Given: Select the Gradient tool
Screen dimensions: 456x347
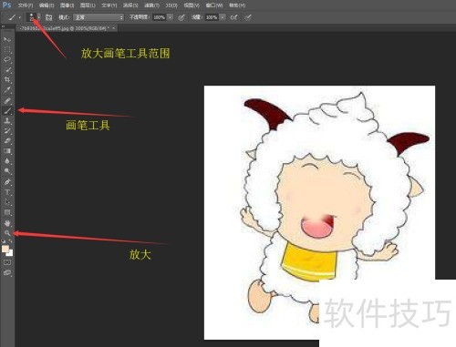Looking at the screenshot, I should click(7, 151).
